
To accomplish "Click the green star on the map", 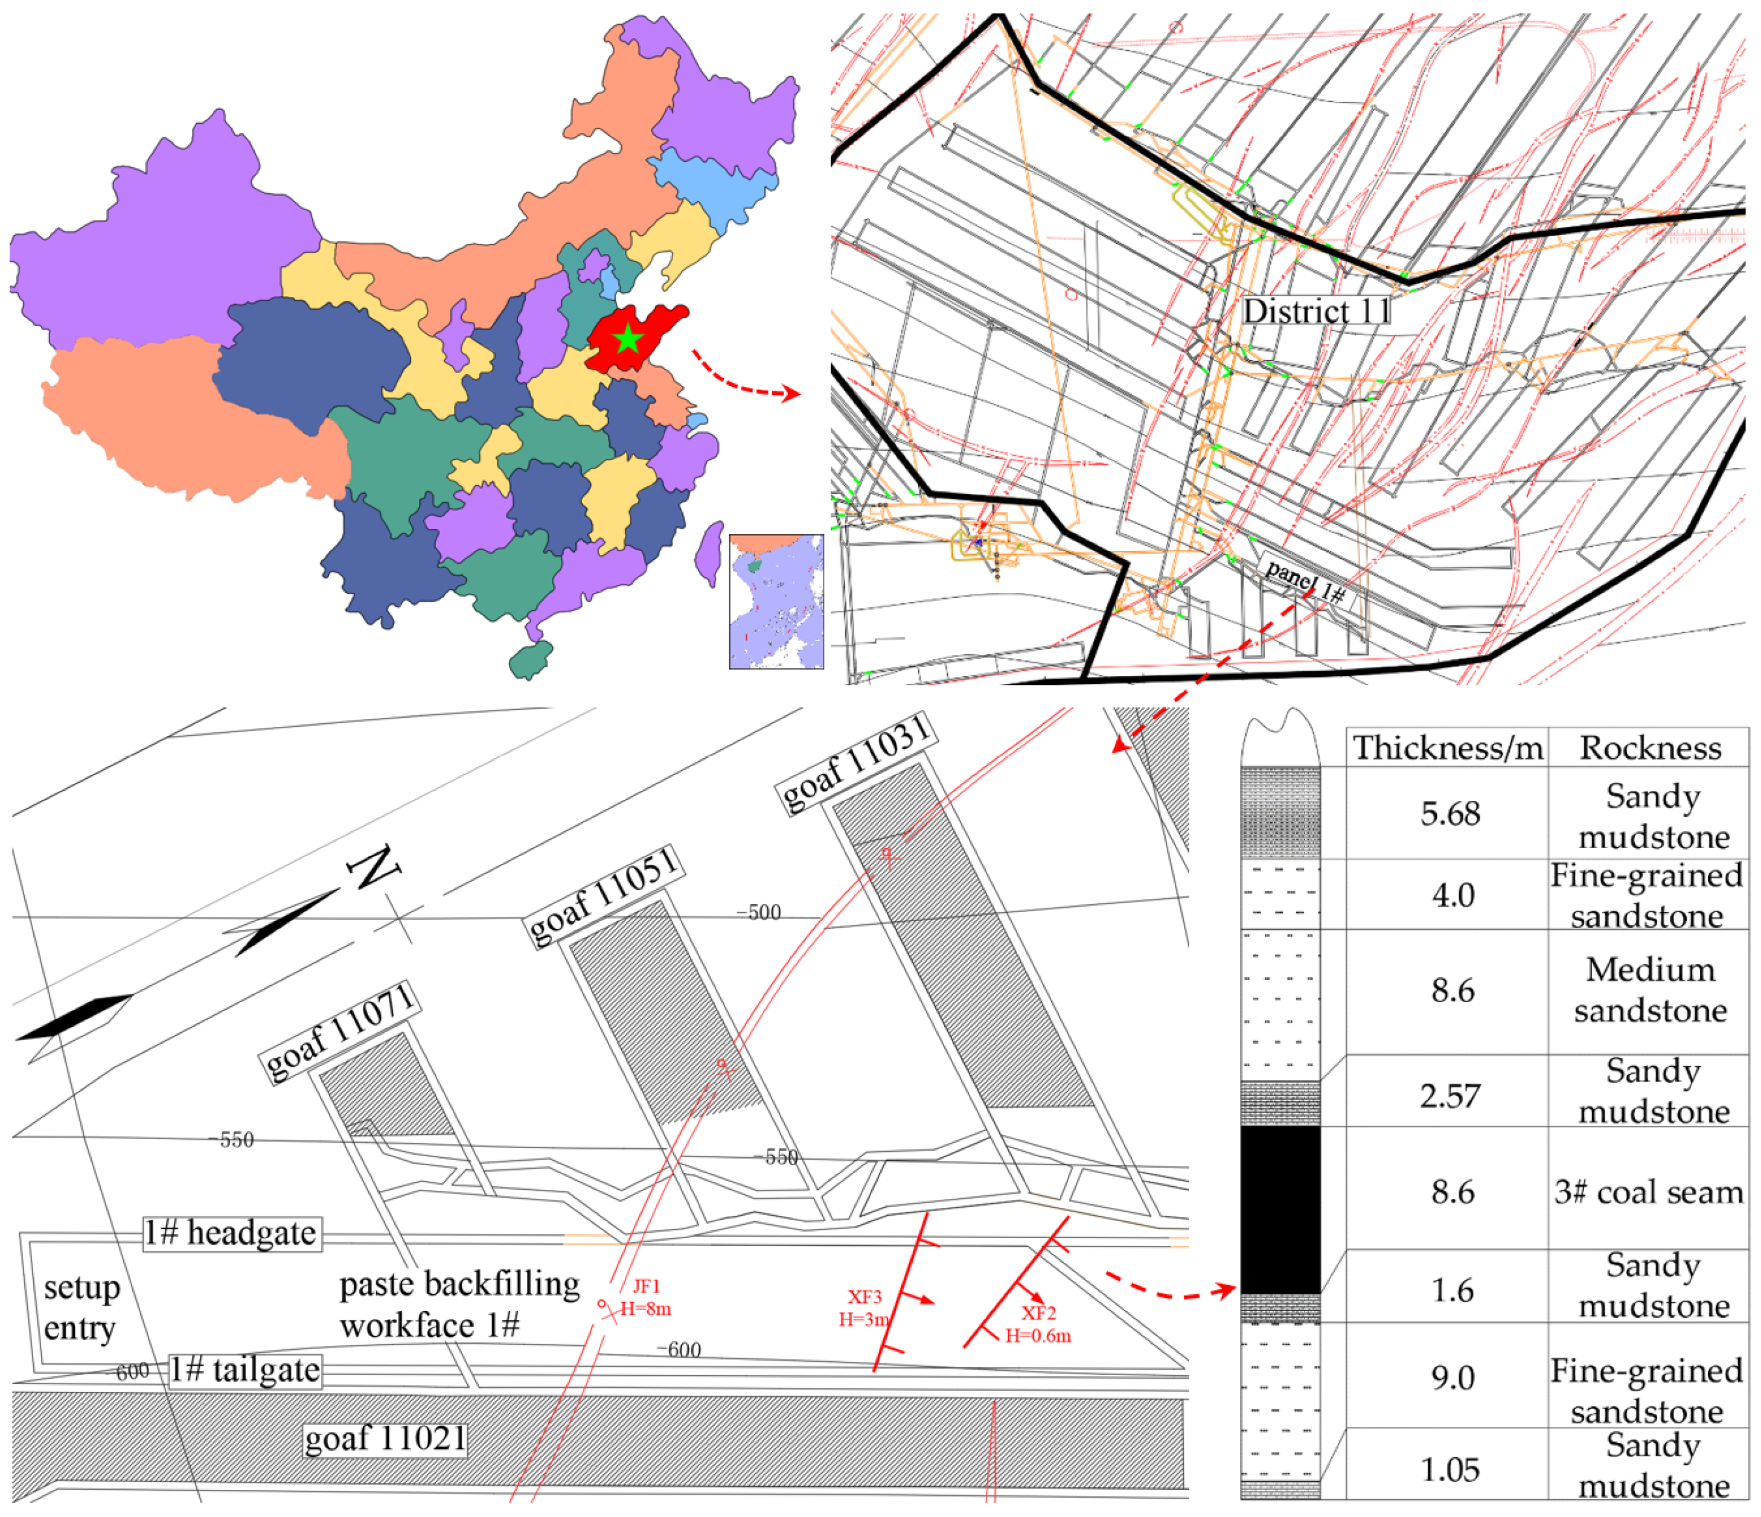I will tap(627, 339).
